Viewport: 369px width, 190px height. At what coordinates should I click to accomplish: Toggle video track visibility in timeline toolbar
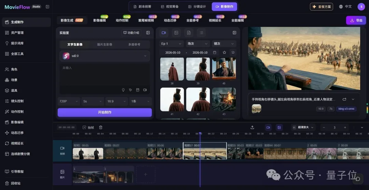click(268, 127)
